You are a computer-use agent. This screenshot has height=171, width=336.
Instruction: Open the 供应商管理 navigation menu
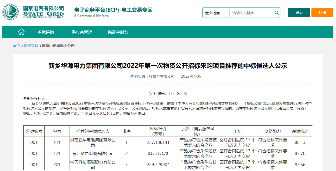point(81,32)
